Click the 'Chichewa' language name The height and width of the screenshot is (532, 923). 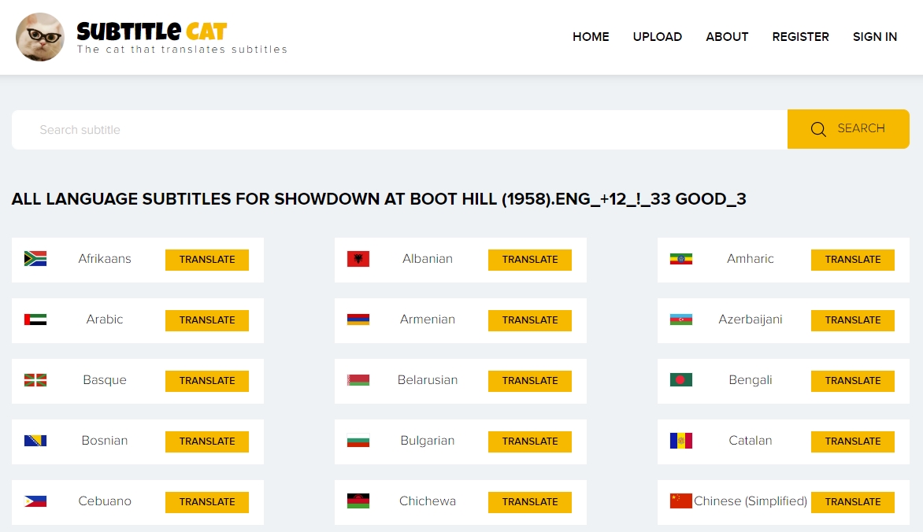428,501
